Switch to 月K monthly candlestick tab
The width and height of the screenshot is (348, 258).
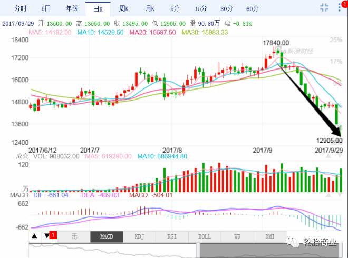[x=150, y=8]
